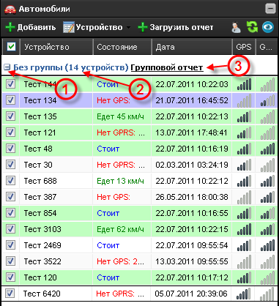Click GPS signal bars for Тест 6420
The image size is (279, 306).
[x=243, y=294]
